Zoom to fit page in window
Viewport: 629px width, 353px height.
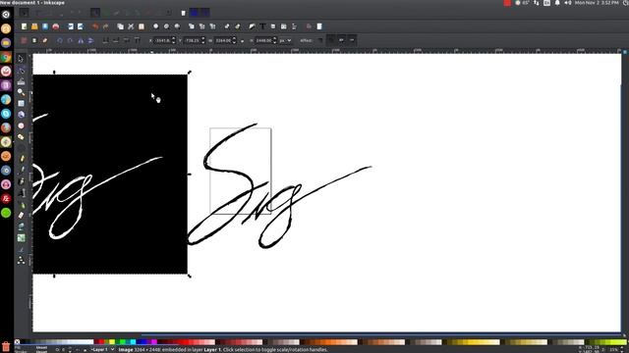click(x=177, y=26)
